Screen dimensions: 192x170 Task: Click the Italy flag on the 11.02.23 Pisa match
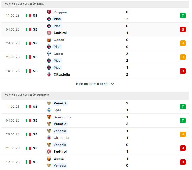pos(28,16)
